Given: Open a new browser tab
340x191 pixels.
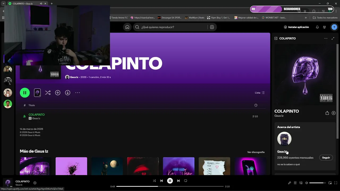Looking at the screenshot, I should [x=52, y=4].
